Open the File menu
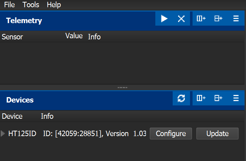The image size is (246, 161). pyautogui.click(x=9, y=5)
